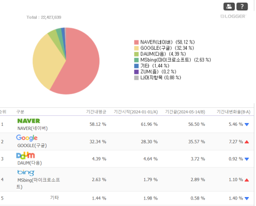The width and height of the screenshot is (256, 206).
Task: Click the Google logo in row 2
Action: tap(27, 138)
